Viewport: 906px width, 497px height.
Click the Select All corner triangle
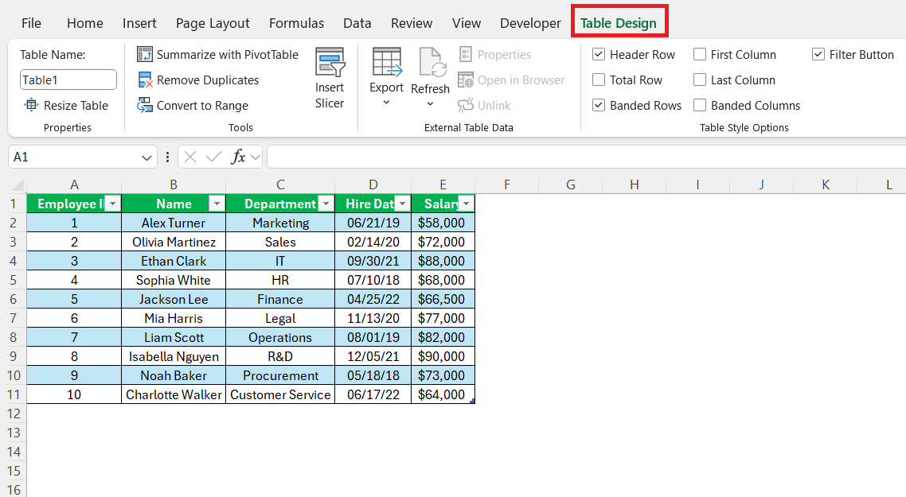(x=18, y=185)
